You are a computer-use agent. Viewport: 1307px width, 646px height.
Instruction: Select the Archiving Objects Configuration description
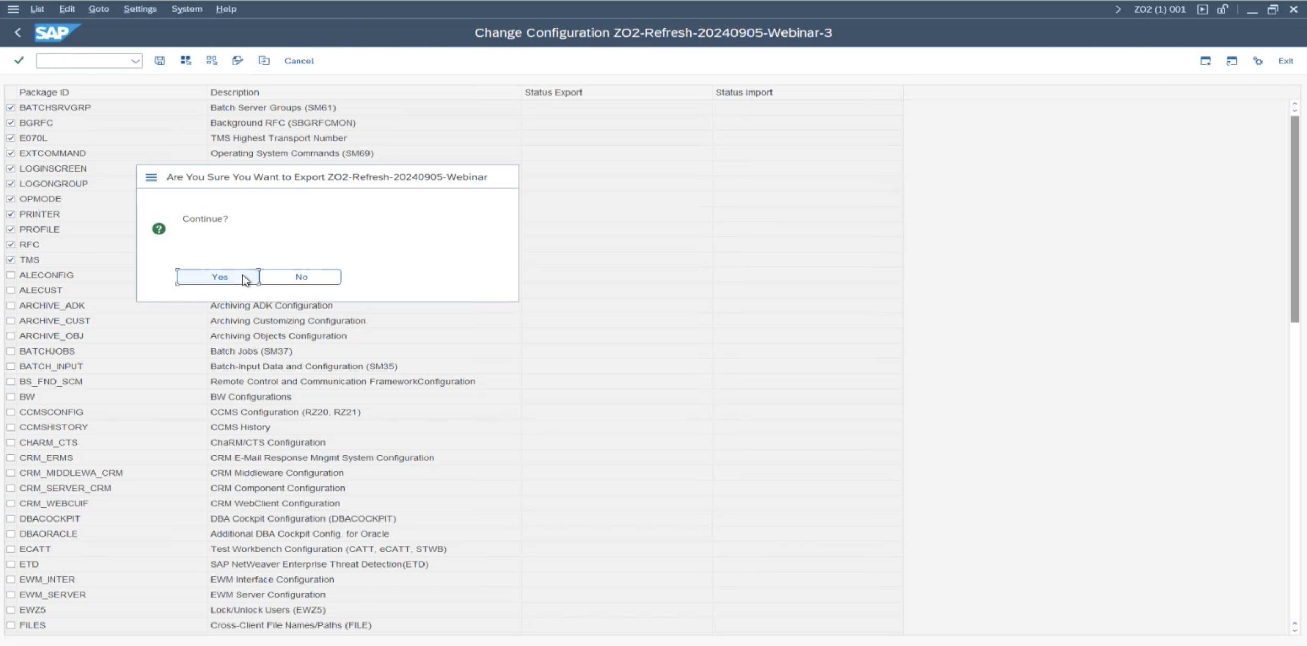[278, 336]
